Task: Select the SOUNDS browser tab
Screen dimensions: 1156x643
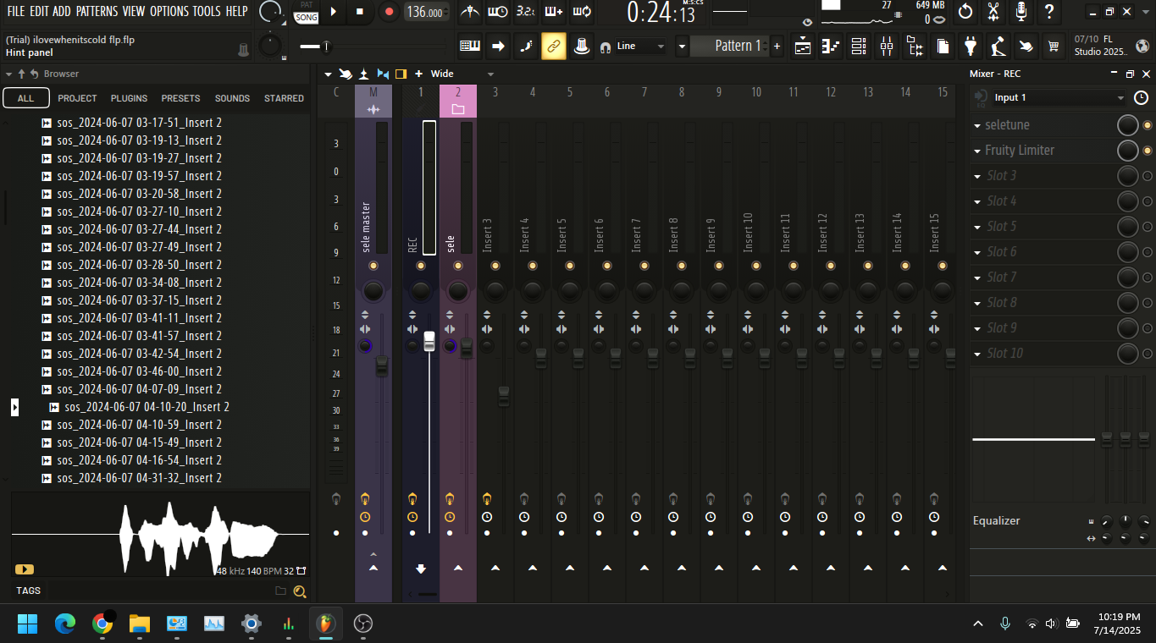Action: 232,98
